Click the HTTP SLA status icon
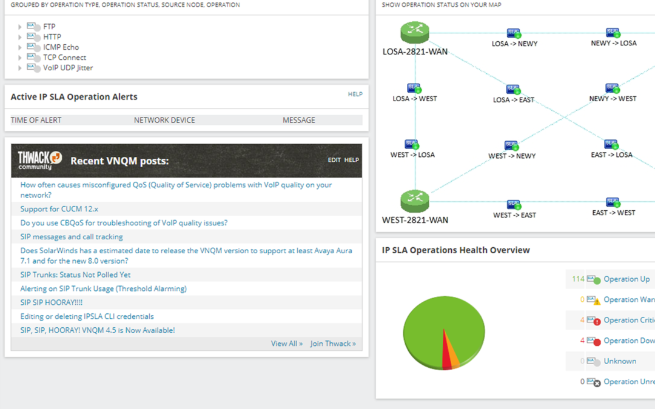 point(33,37)
